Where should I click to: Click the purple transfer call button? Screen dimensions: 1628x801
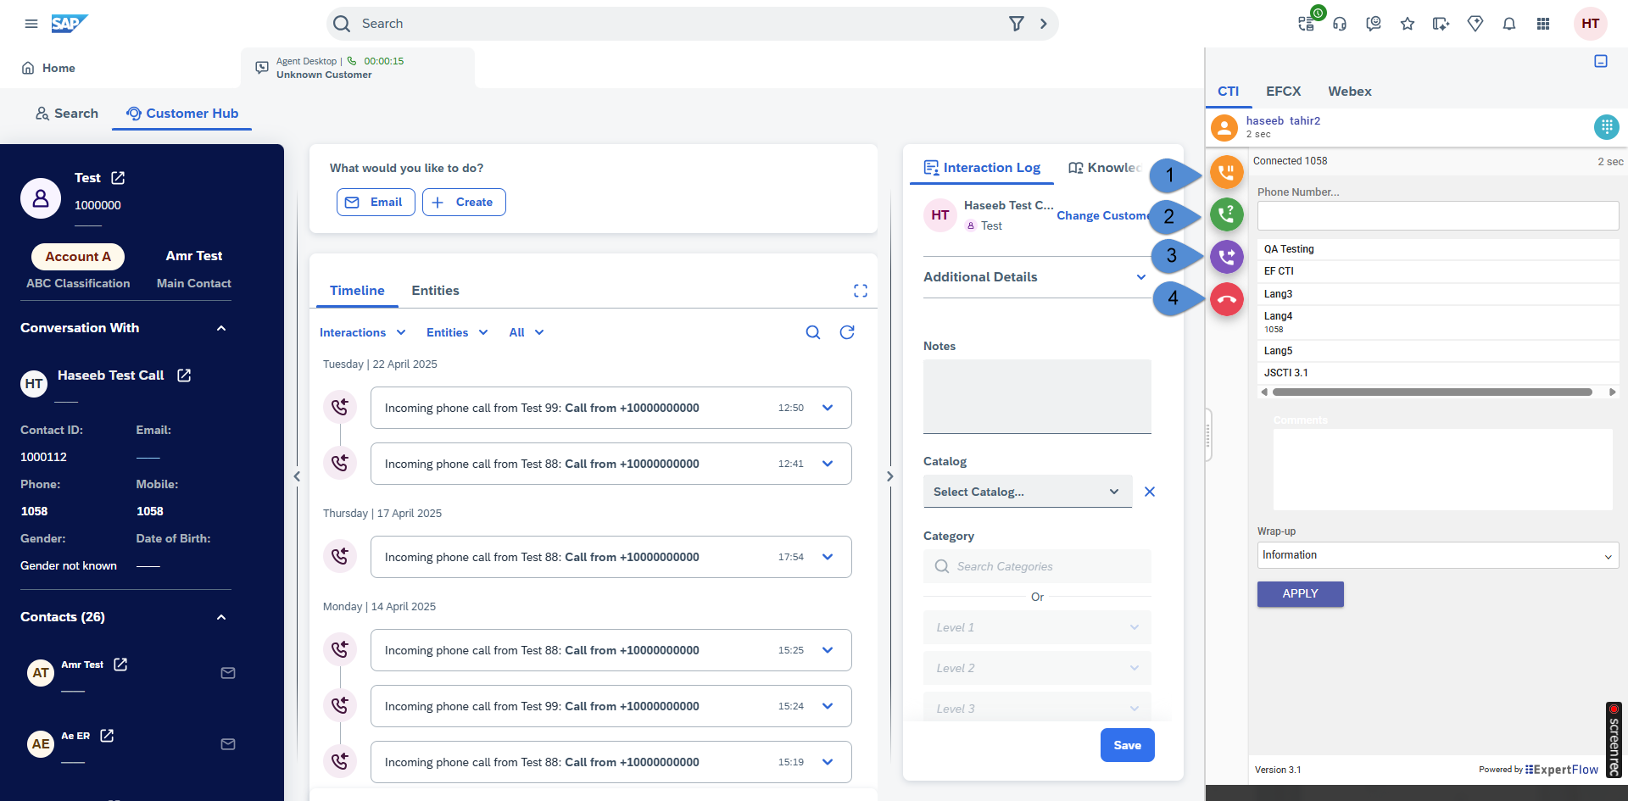point(1226,256)
